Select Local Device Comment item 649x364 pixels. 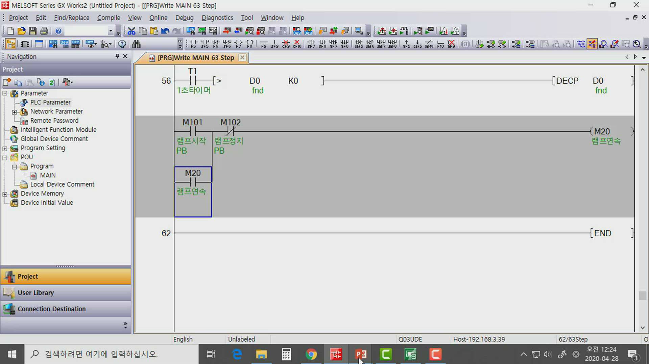62,184
